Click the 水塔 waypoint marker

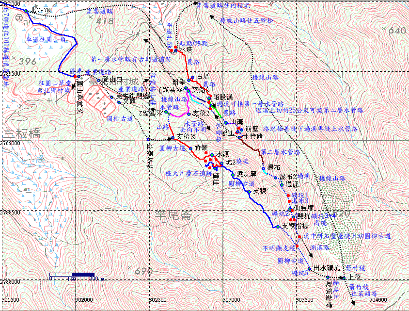(x=176, y=50)
